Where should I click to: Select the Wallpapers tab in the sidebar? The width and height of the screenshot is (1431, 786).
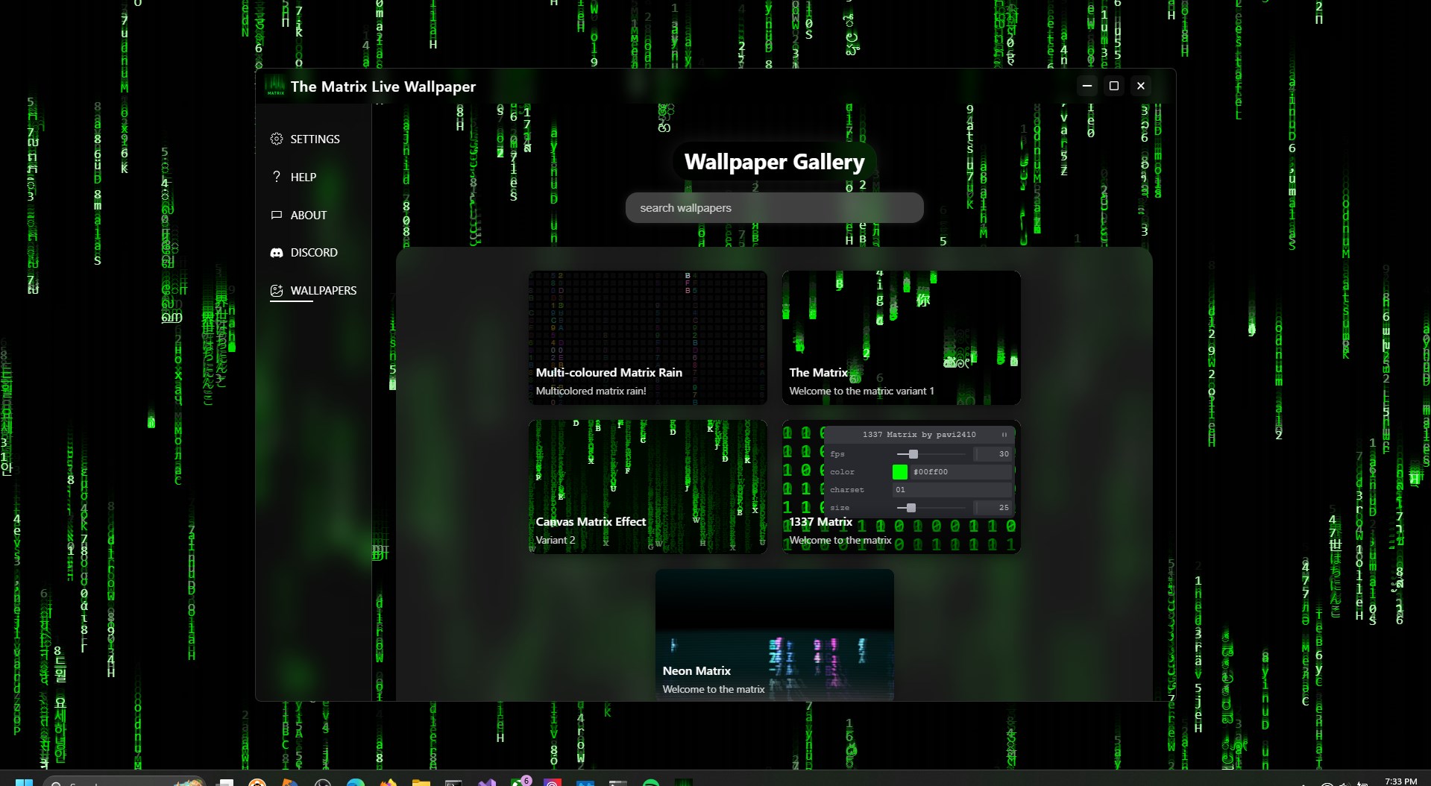click(313, 291)
